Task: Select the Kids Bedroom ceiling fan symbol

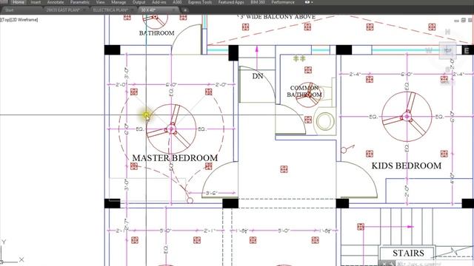Action: click(407, 117)
